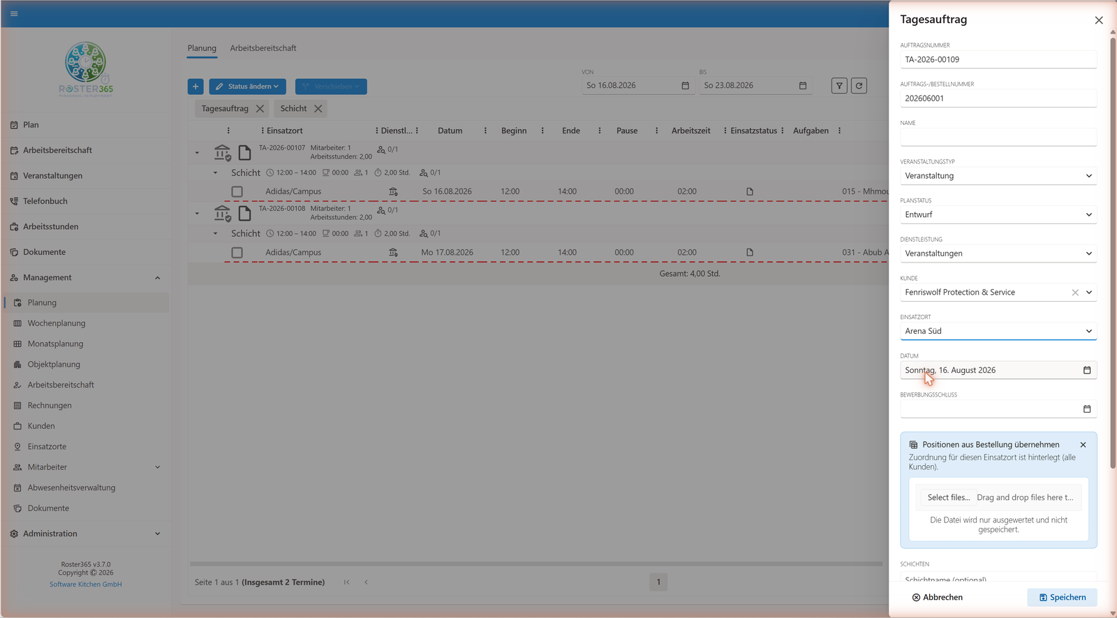
Task: Collapse the TA-2026-00107 group
Action: [197, 153]
